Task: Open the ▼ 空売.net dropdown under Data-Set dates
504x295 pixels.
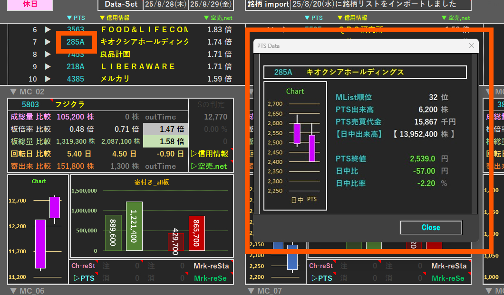Action: click(x=218, y=18)
